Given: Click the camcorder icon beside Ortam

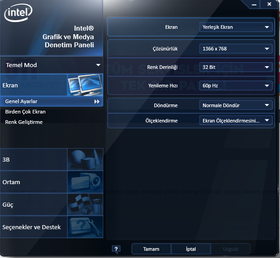Looking at the screenshot, I should (85, 182).
